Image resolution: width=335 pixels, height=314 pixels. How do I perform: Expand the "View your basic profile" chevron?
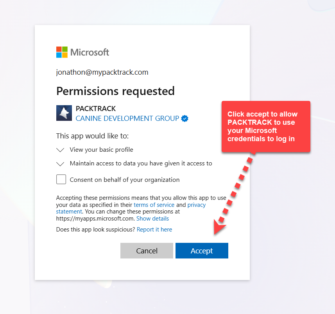click(60, 150)
